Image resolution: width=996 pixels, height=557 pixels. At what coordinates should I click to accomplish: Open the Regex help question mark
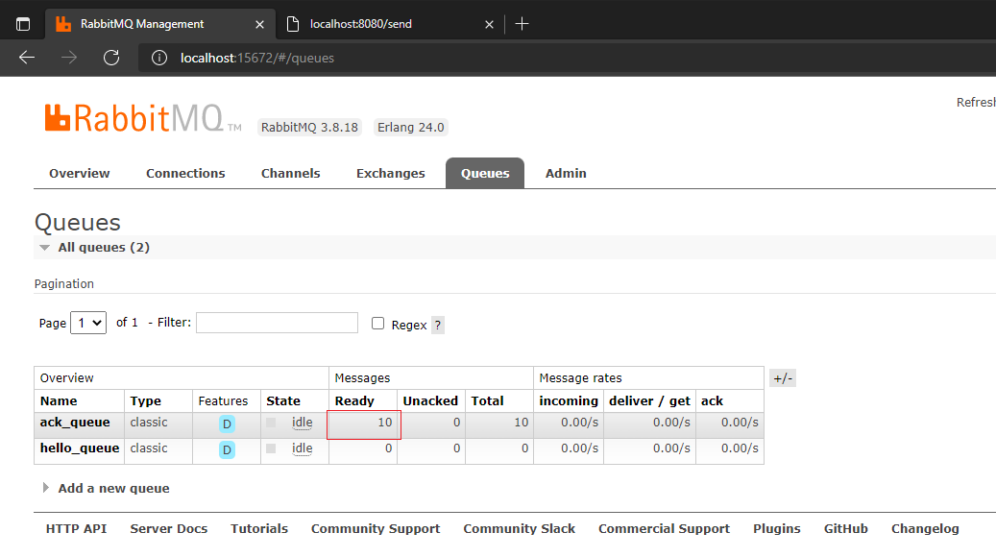point(438,326)
